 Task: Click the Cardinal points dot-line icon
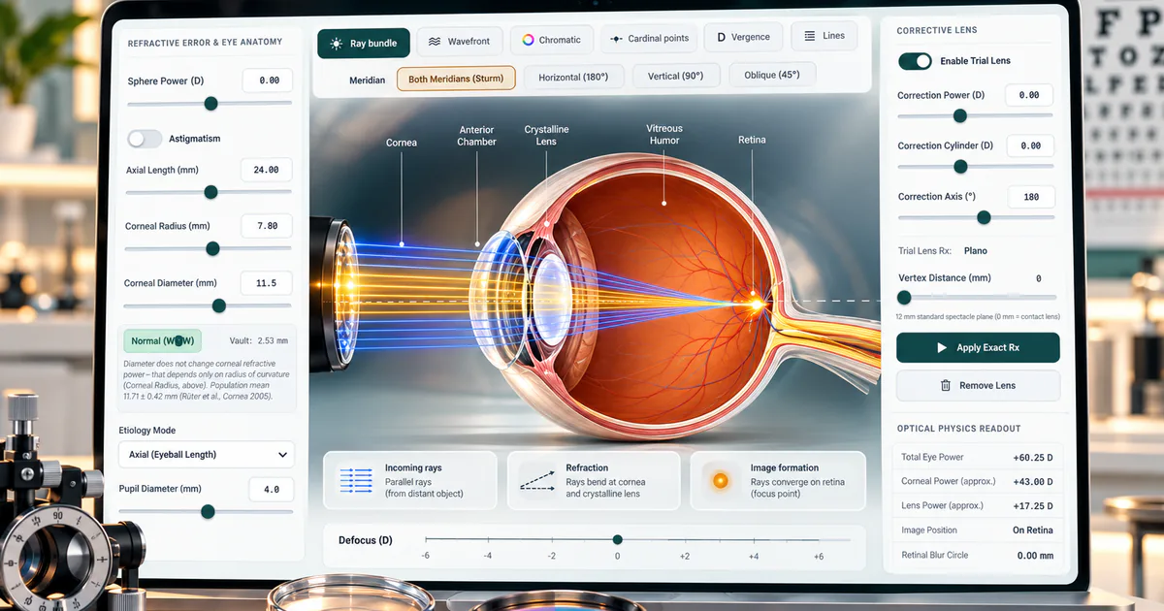click(617, 39)
